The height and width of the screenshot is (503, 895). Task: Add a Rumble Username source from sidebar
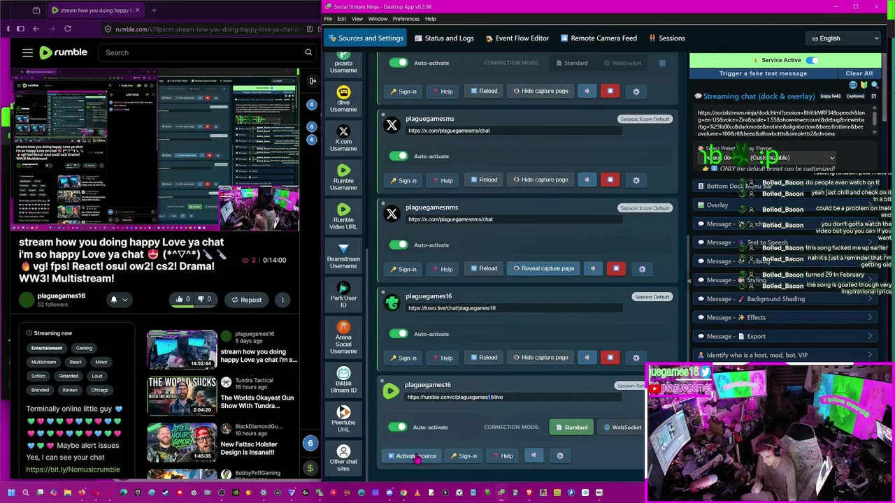[343, 177]
